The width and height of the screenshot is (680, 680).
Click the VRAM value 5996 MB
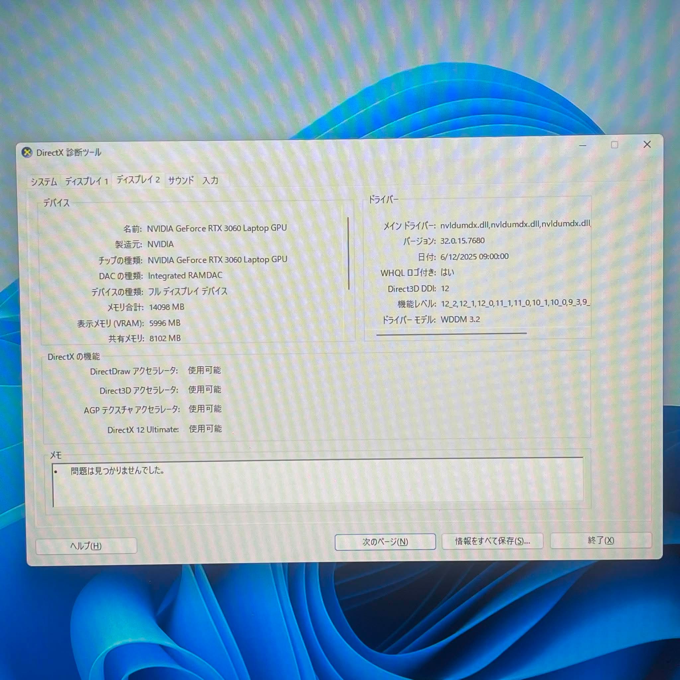[x=165, y=323]
